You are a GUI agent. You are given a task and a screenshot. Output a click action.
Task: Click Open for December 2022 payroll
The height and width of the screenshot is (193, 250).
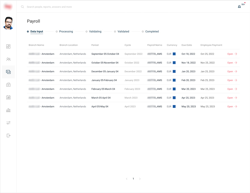click(232, 72)
